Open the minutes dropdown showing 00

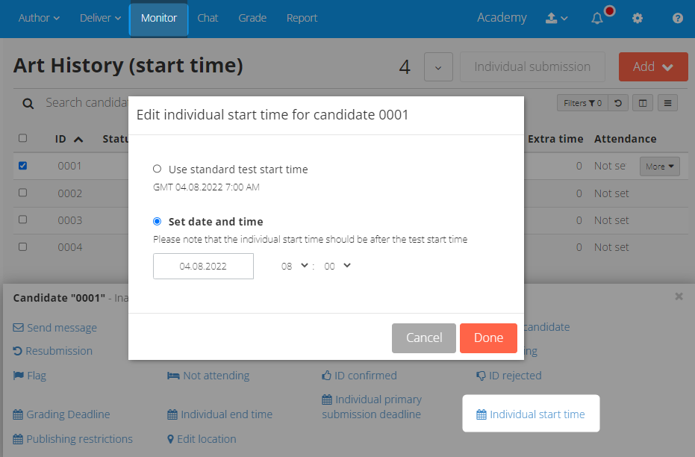pos(337,266)
